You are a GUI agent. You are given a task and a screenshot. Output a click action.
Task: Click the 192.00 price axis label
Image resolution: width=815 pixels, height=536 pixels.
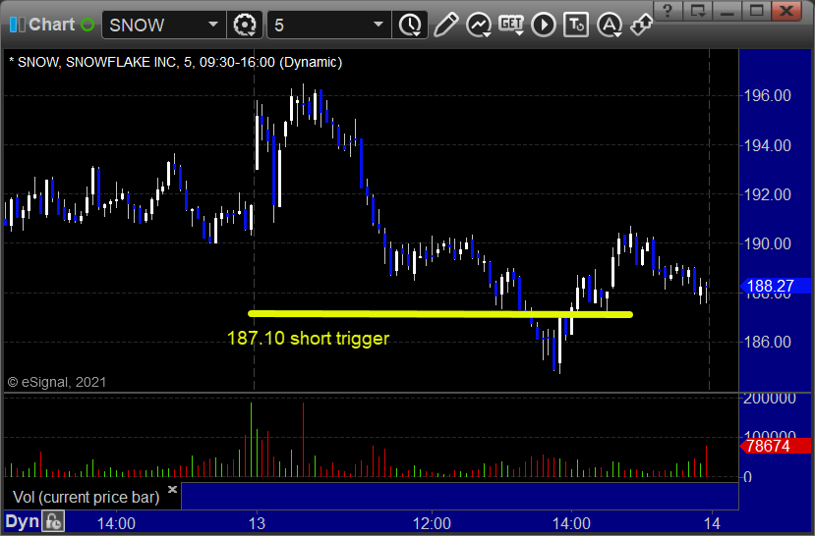(x=768, y=194)
